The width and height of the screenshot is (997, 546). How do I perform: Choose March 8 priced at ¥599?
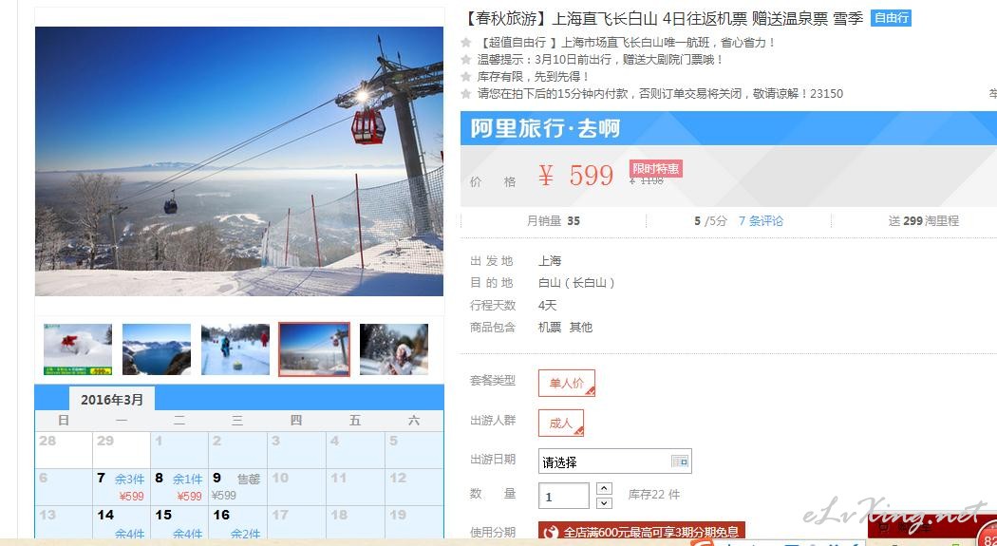point(179,487)
